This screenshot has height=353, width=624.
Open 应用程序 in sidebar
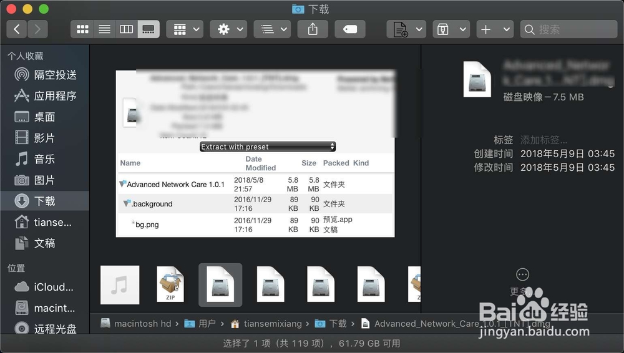tap(45, 96)
